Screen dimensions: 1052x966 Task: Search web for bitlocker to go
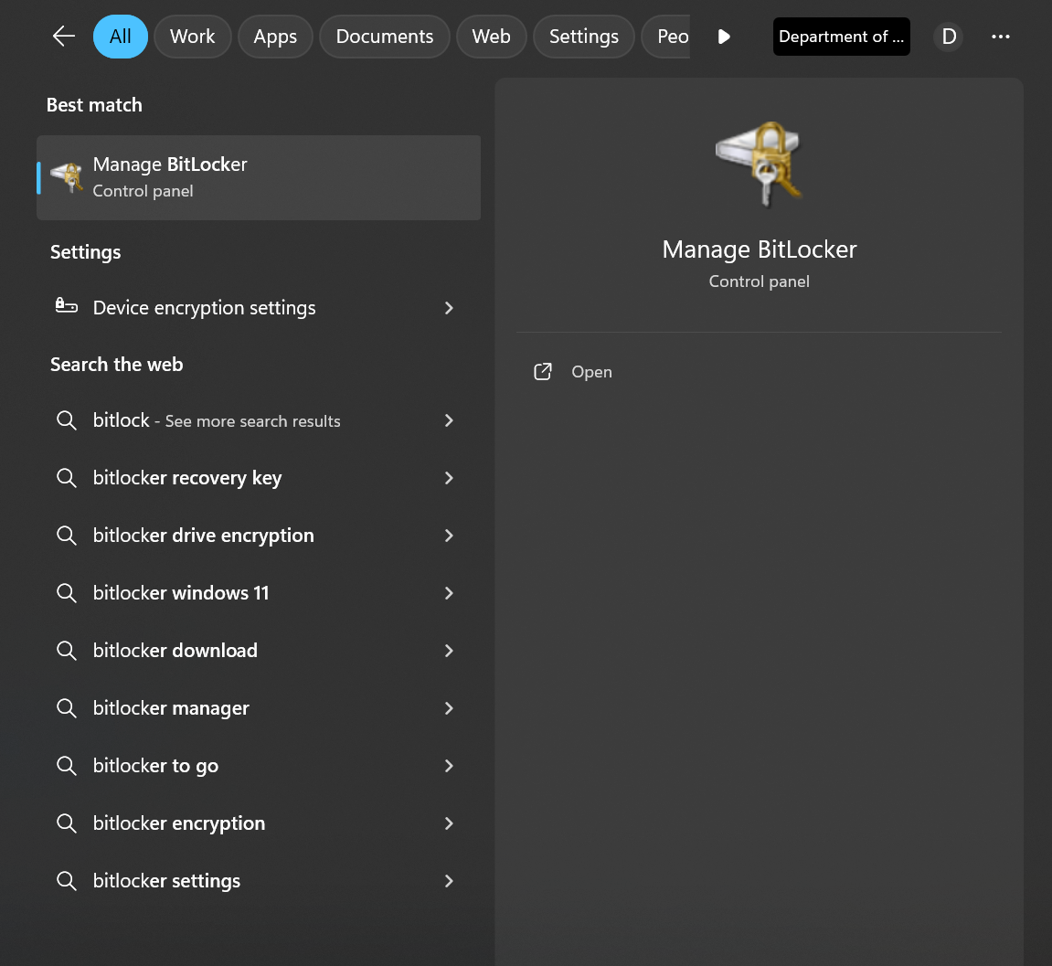[259, 766]
